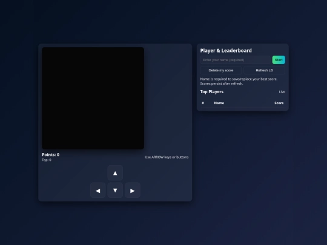Click the 'Refresh LB' button
Screen dimensions: 327x245
click(x=264, y=70)
